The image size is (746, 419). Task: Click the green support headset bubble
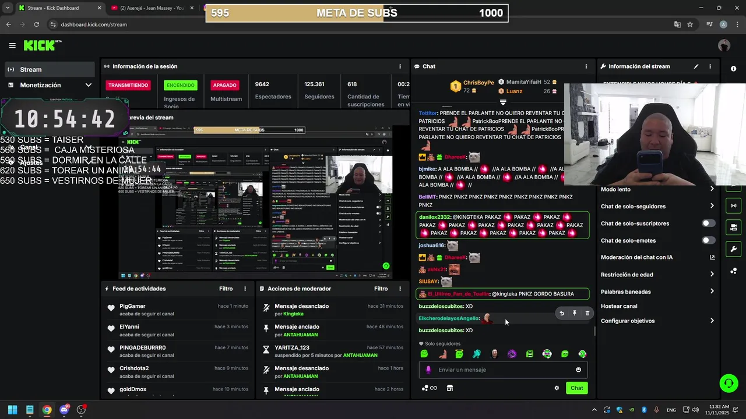click(x=729, y=383)
